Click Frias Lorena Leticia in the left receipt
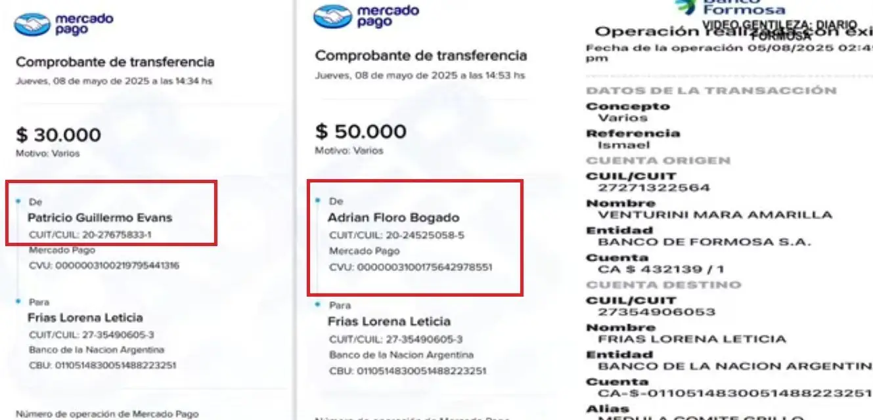 click(85, 318)
